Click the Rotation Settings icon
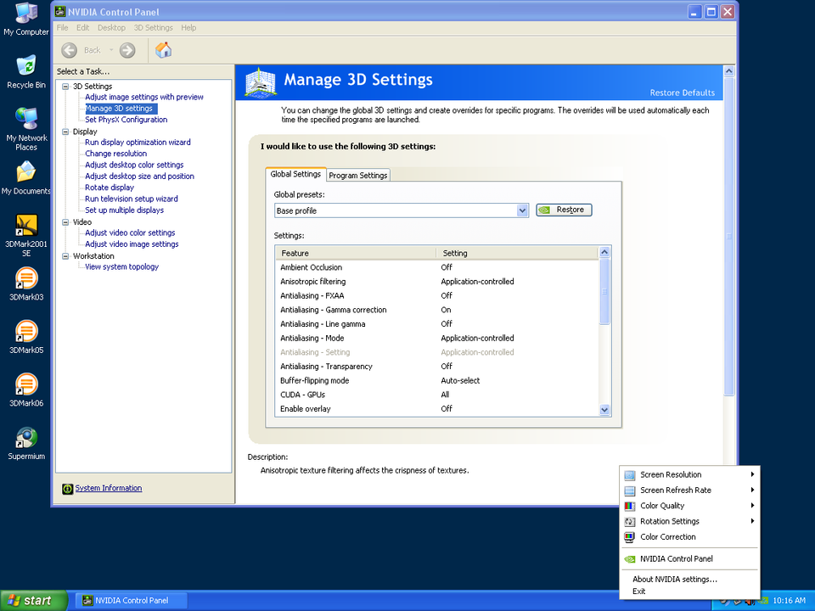Viewport: 815px width, 611px height. pos(630,521)
